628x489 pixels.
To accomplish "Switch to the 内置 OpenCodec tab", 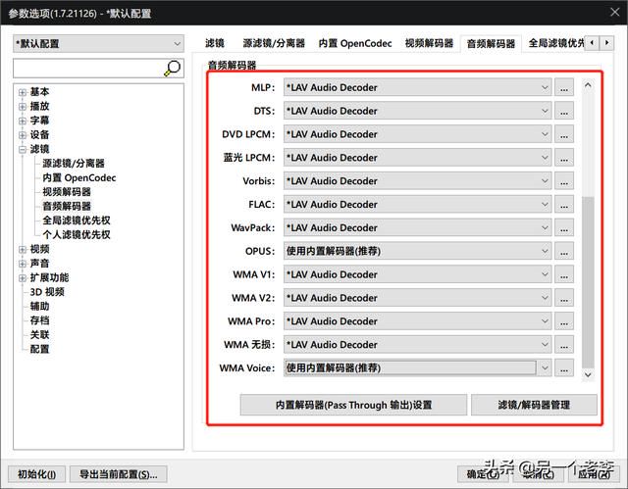I will 355,43.
